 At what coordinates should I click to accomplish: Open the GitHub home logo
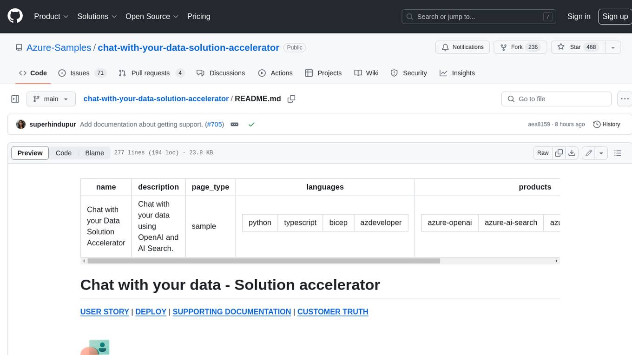[15, 16]
